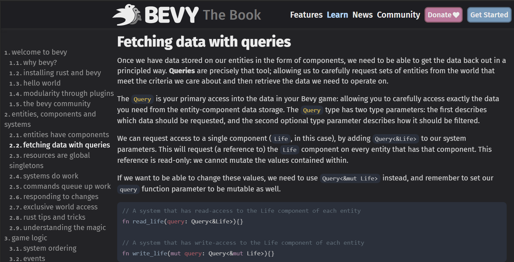Click the heart icon on the Donate button
The height and width of the screenshot is (262, 514).
[x=456, y=15]
